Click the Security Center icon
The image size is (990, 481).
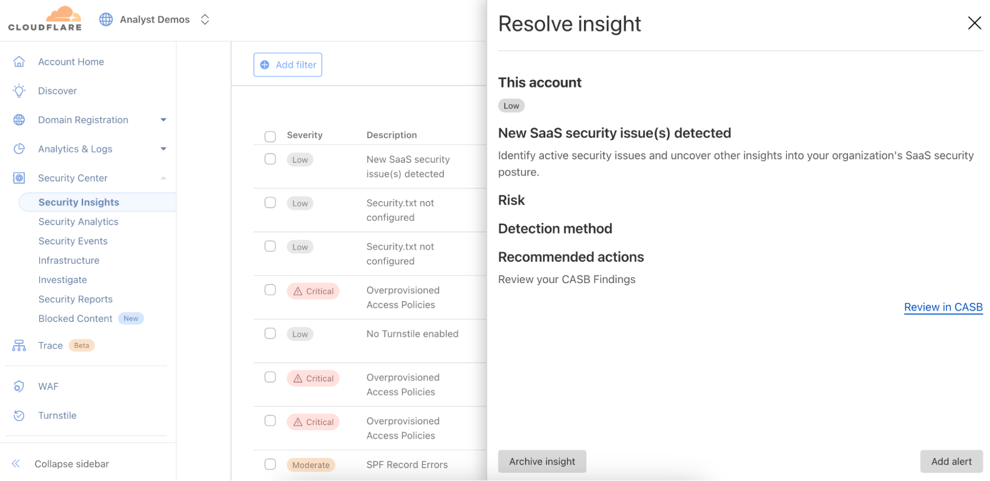pos(19,178)
